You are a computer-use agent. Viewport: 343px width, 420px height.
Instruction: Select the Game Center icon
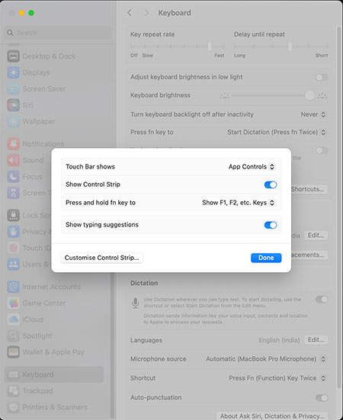(13, 303)
